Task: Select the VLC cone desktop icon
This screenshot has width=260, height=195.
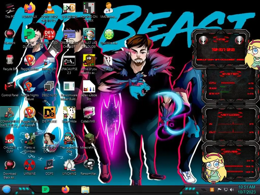Action: pyautogui.click(x=50, y=12)
